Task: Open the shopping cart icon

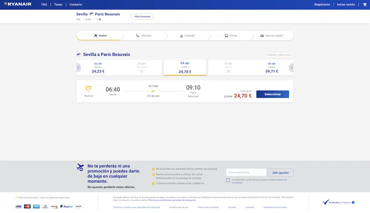Action: pos(365,4)
